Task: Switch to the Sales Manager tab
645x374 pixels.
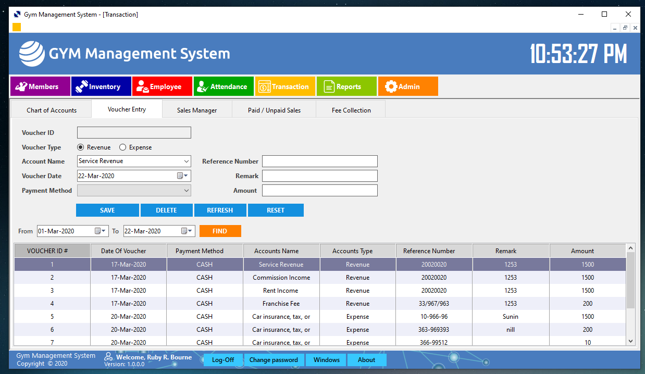Action: [x=197, y=110]
